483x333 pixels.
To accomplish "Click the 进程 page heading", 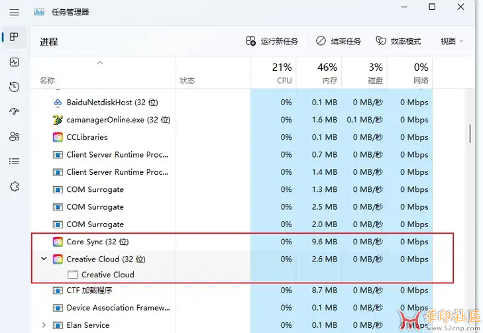I will coord(48,42).
